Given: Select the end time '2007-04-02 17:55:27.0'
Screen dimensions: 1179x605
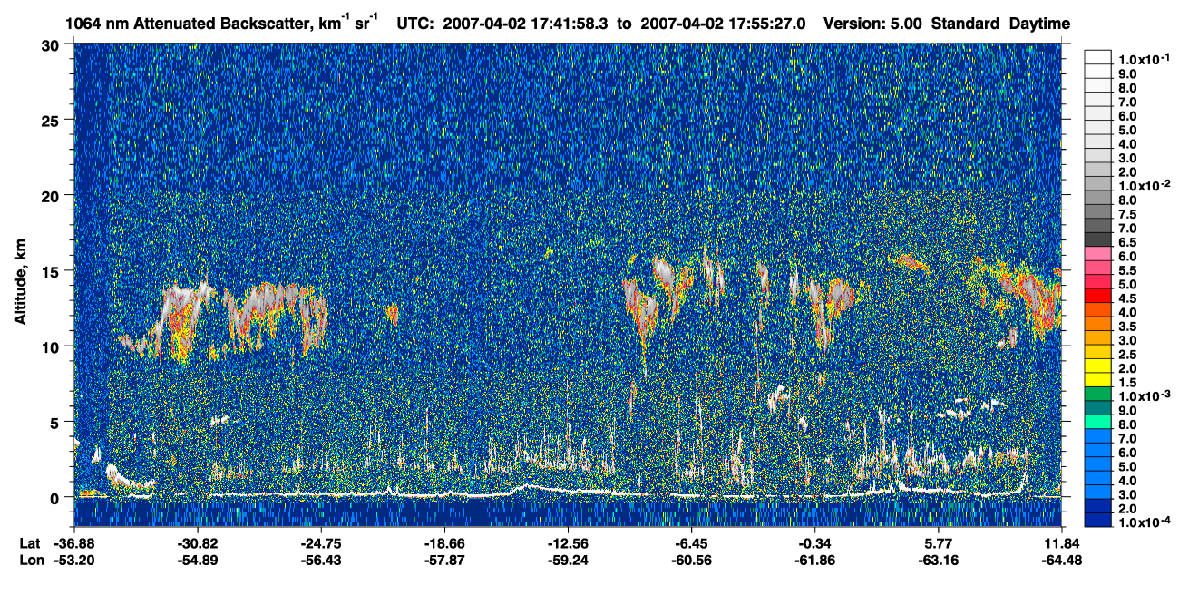Looking at the screenshot, I should (724, 24).
